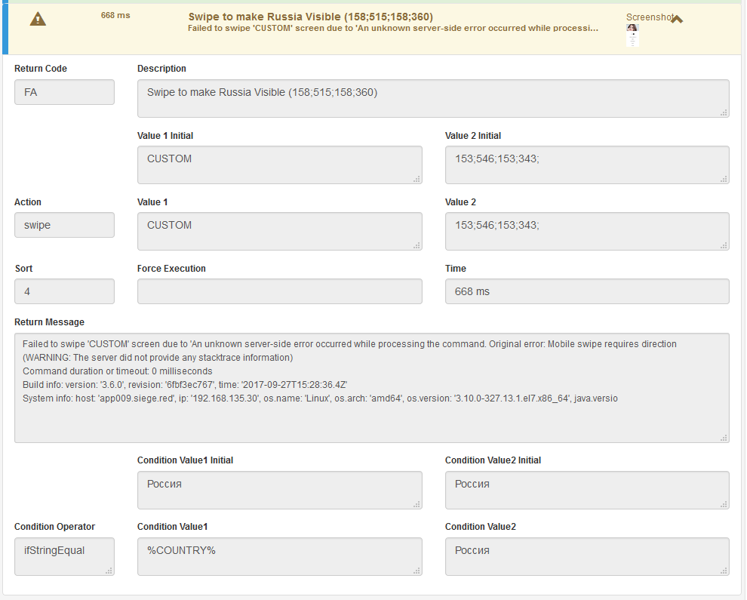Click the Time field showing 668 ms
The height and width of the screenshot is (600, 747).
(587, 291)
